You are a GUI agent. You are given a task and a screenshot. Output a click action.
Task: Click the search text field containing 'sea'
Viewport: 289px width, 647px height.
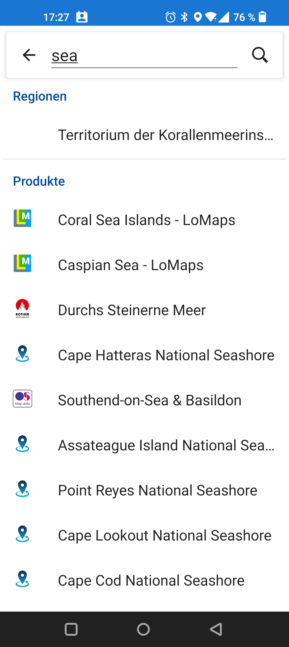tap(144, 56)
